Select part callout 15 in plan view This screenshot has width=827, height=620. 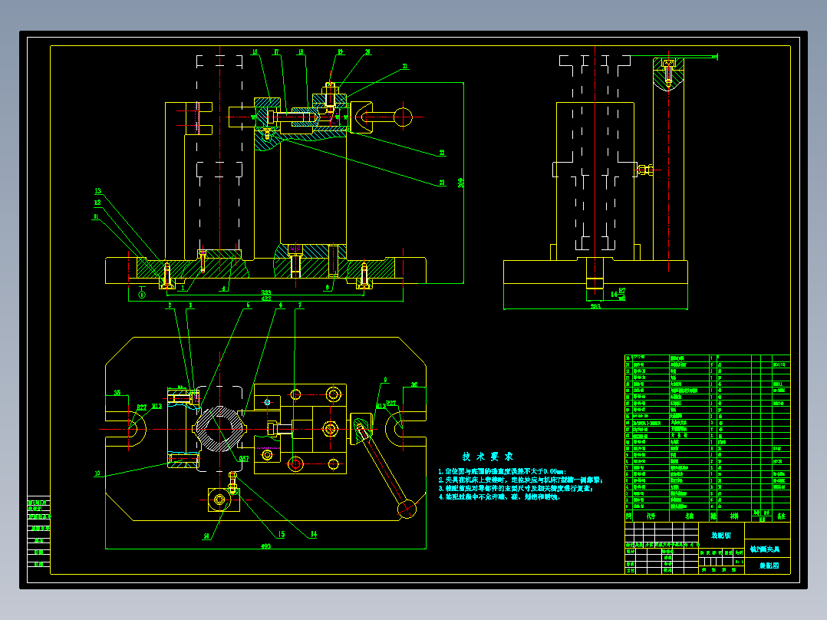pos(281,535)
